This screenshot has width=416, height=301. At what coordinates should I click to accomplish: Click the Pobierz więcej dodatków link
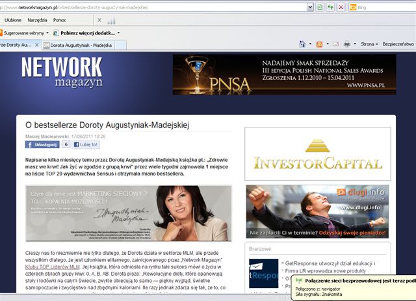point(84,33)
